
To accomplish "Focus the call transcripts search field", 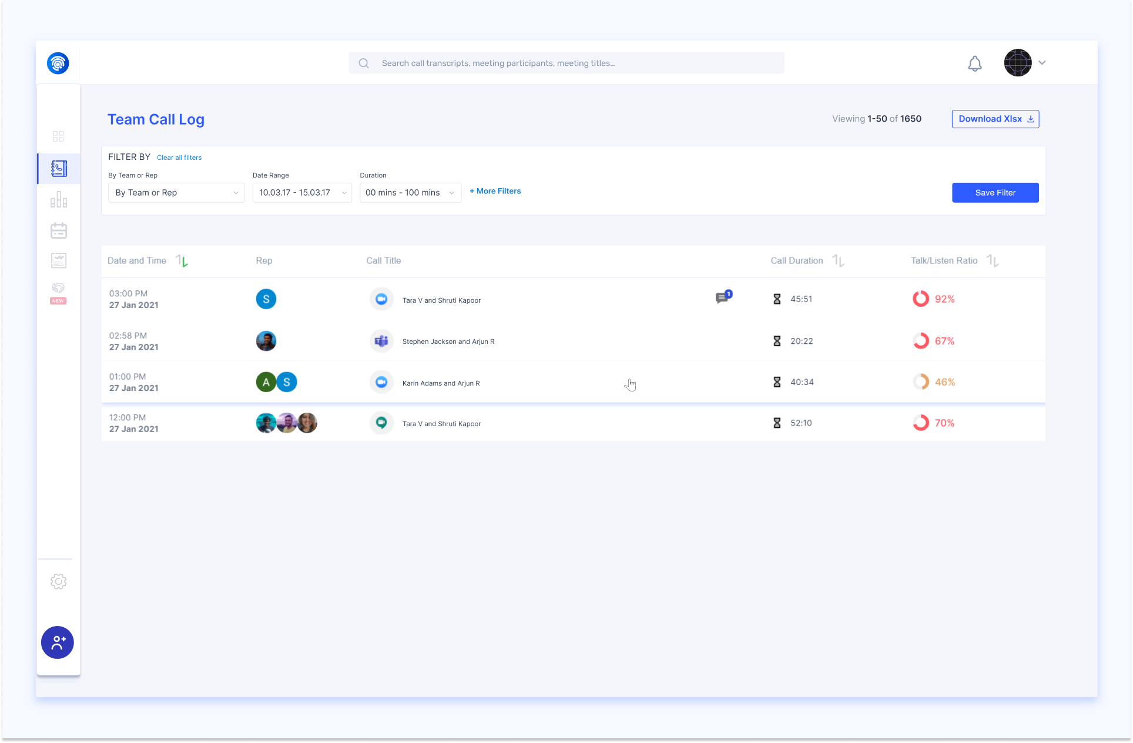I will [566, 63].
